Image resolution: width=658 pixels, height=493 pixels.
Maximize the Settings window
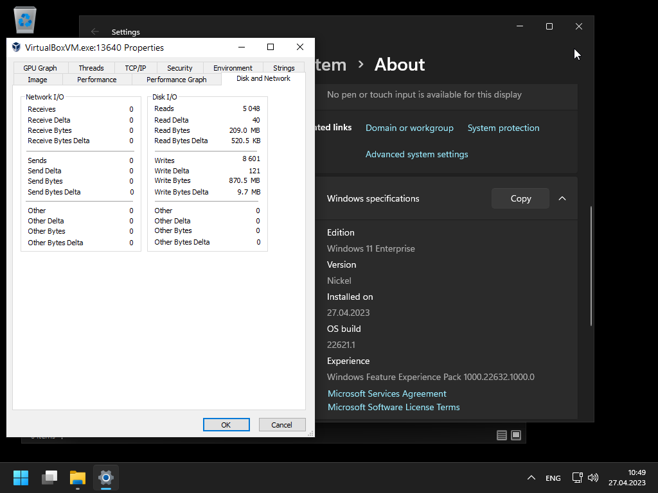549,26
